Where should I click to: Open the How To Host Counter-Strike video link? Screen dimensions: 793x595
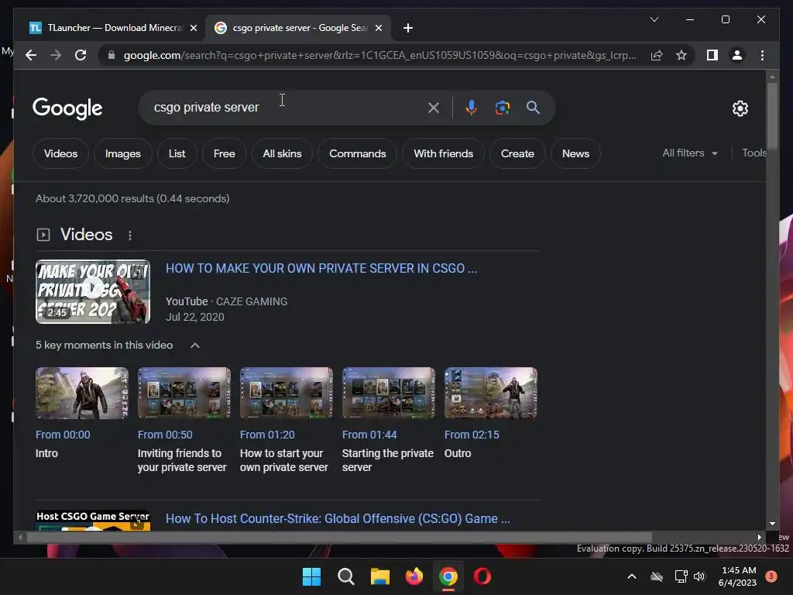[338, 518]
